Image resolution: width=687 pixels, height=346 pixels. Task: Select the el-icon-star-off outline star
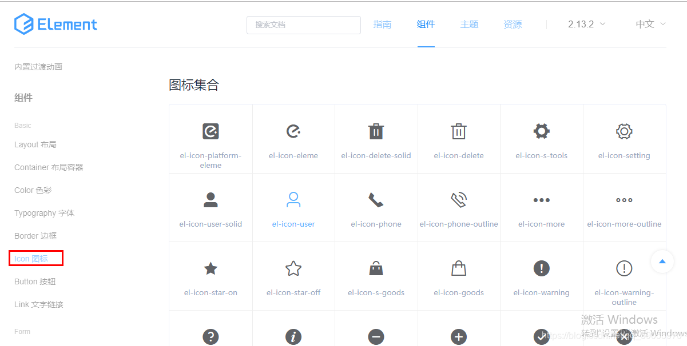tap(293, 268)
